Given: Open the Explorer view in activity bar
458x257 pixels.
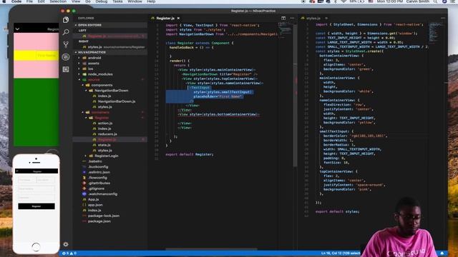Looking at the screenshot, I should [66, 20].
